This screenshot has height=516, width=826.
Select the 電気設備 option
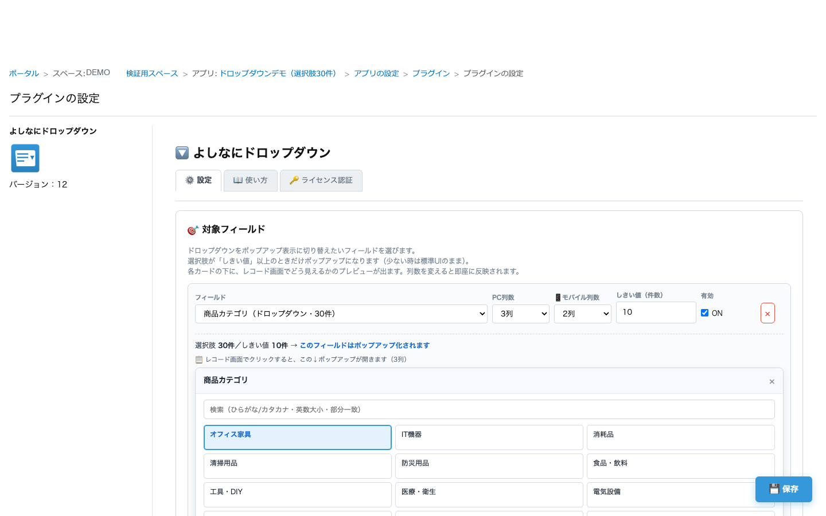[681, 495]
